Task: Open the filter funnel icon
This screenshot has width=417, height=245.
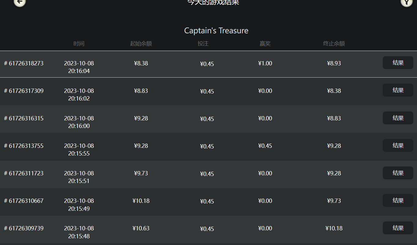Action: (x=407, y=2)
